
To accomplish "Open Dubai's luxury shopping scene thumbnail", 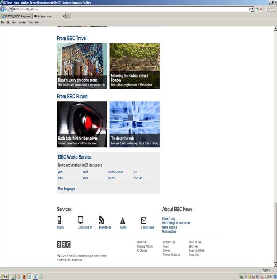I will [x=82, y=66].
